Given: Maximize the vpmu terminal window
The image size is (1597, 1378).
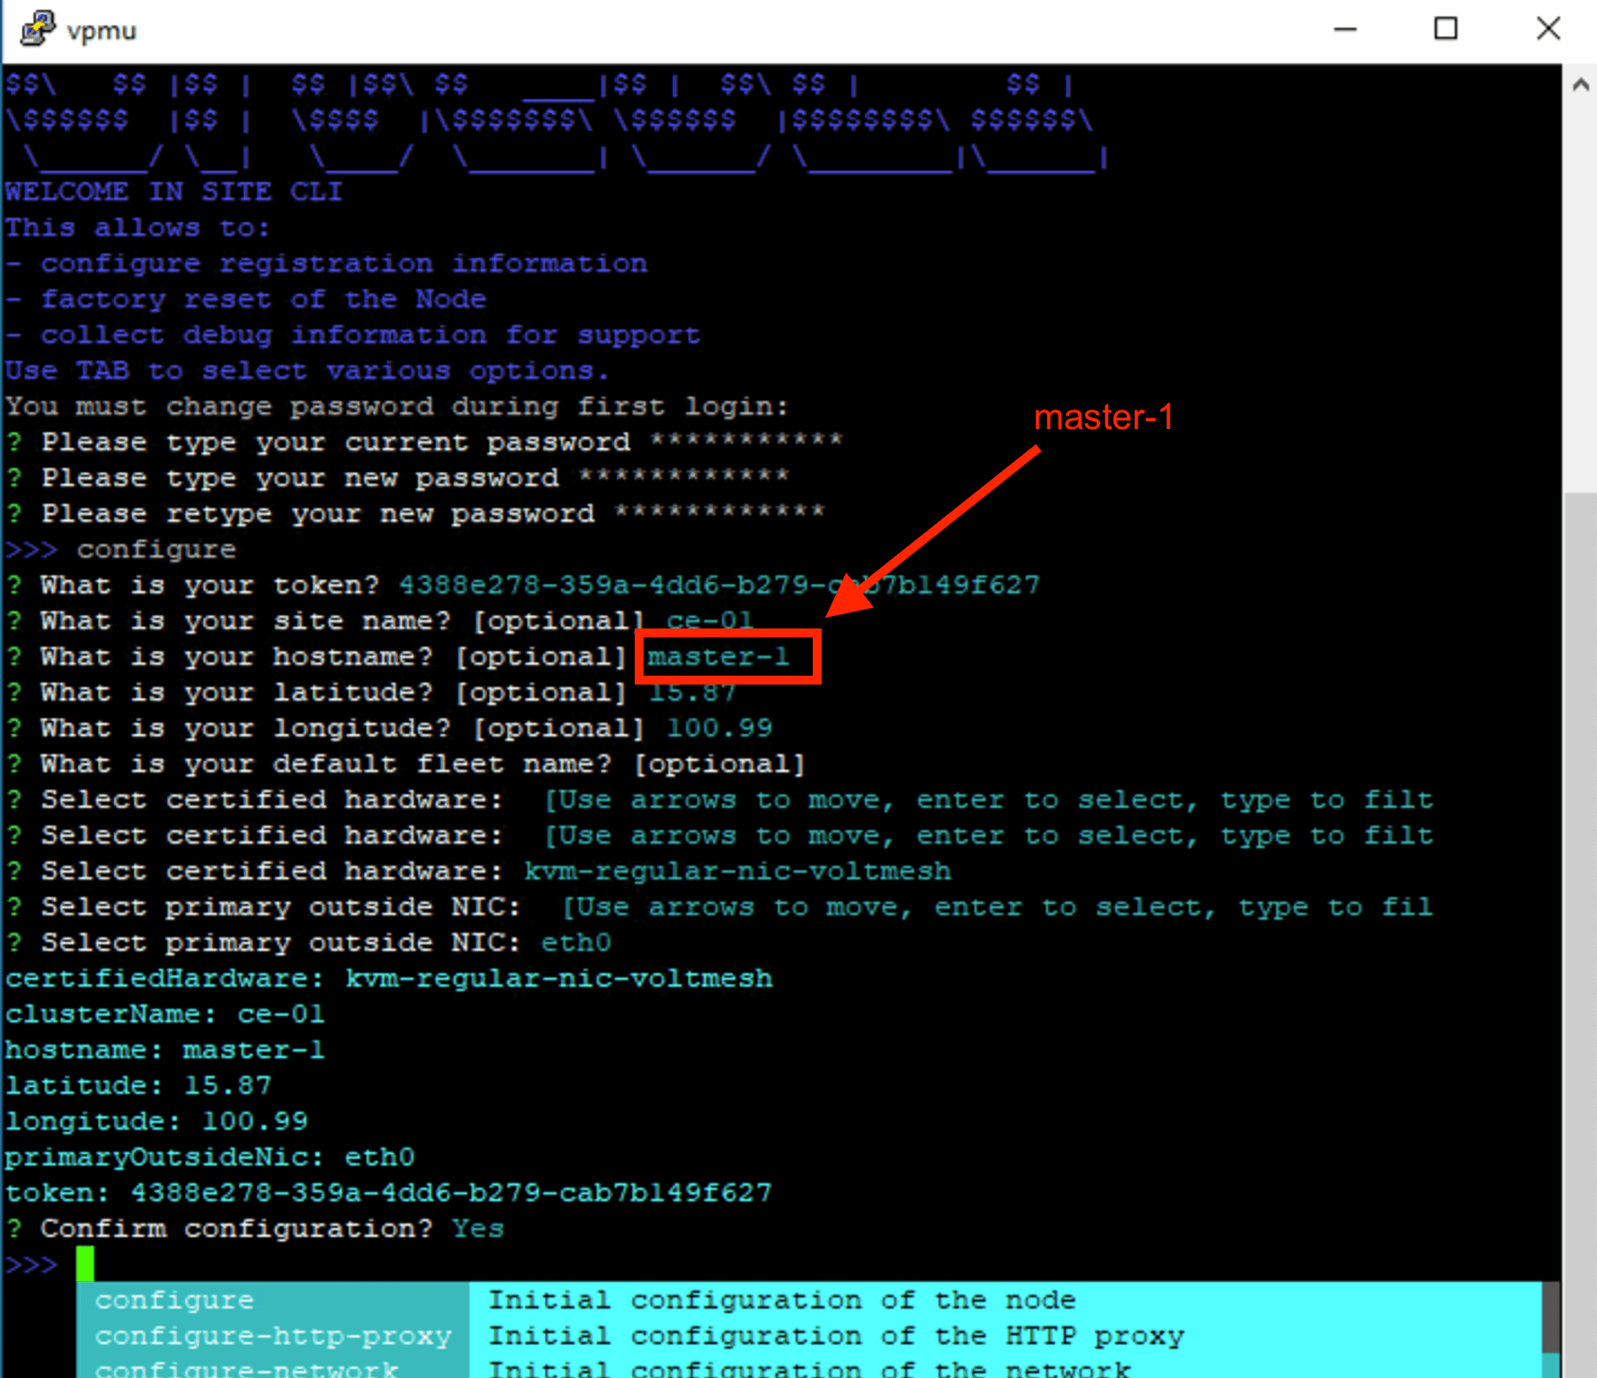Looking at the screenshot, I should click(x=1445, y=29).
